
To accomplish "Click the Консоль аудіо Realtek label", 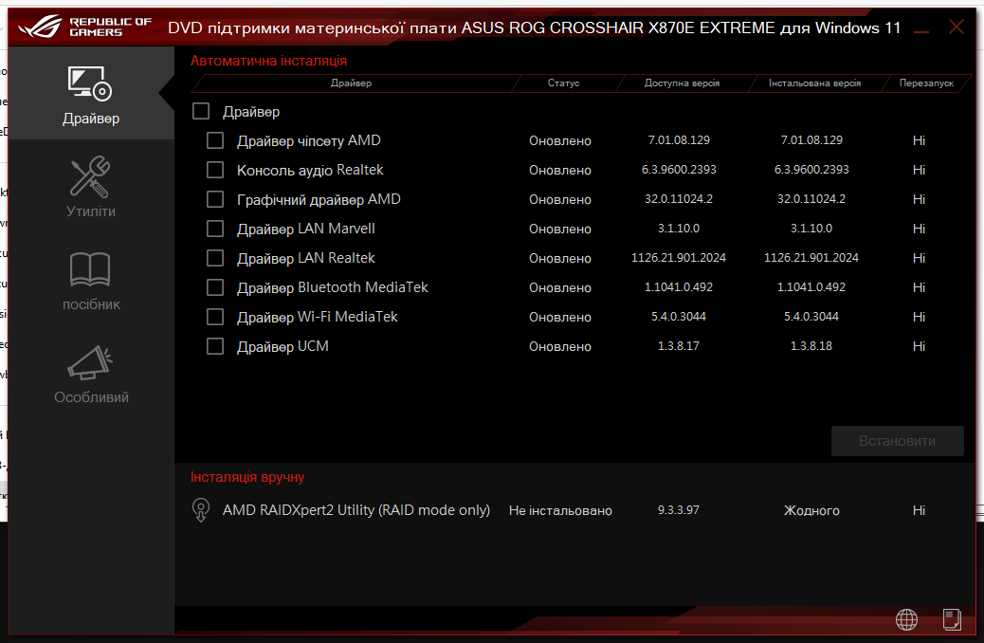I will (x=310, y=170).
